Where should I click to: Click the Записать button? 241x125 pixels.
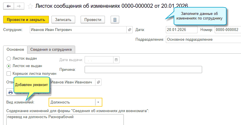(63, 19)
